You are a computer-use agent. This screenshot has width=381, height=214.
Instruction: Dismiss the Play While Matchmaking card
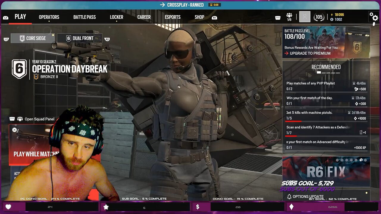(14, 130)
